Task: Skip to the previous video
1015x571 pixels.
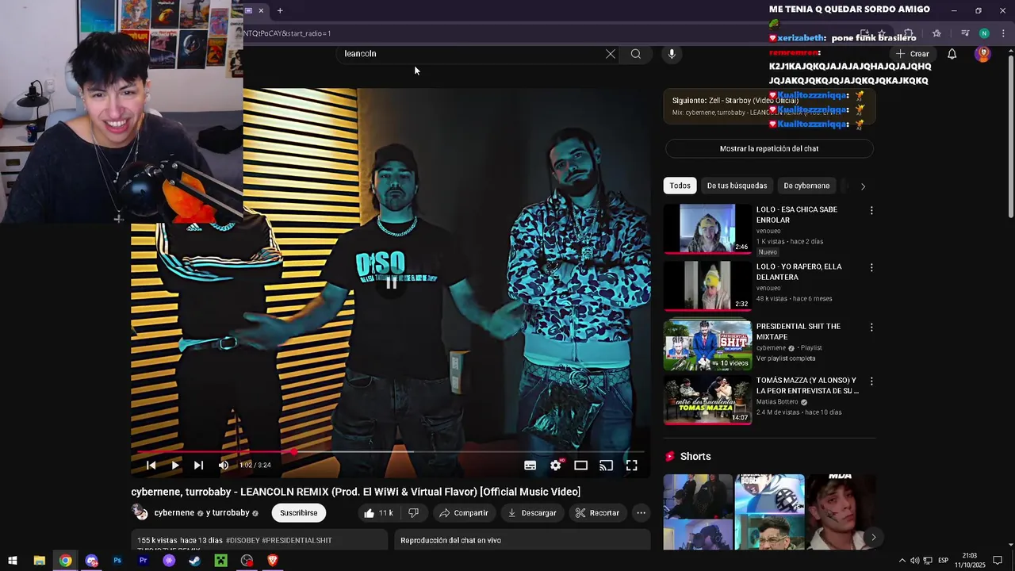Action: tap(151, 466)
